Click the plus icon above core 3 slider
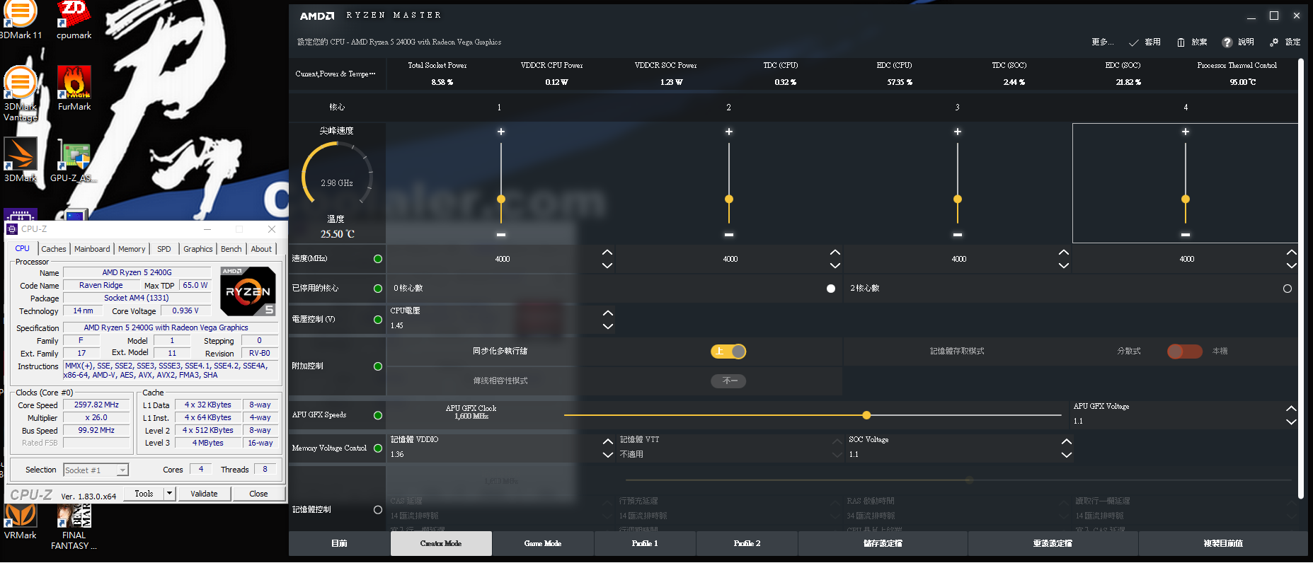Screen dimensions: 1313x563 pos(958,132)
